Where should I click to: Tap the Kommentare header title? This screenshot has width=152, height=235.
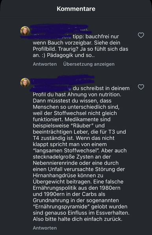(76, 9)
